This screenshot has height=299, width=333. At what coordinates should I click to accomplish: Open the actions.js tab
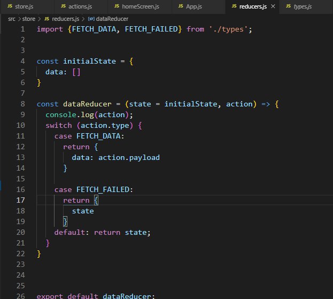[81, 6]
